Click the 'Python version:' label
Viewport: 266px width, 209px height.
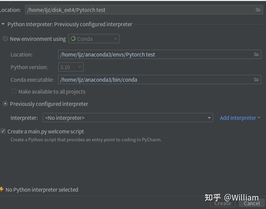click(29, 67)
